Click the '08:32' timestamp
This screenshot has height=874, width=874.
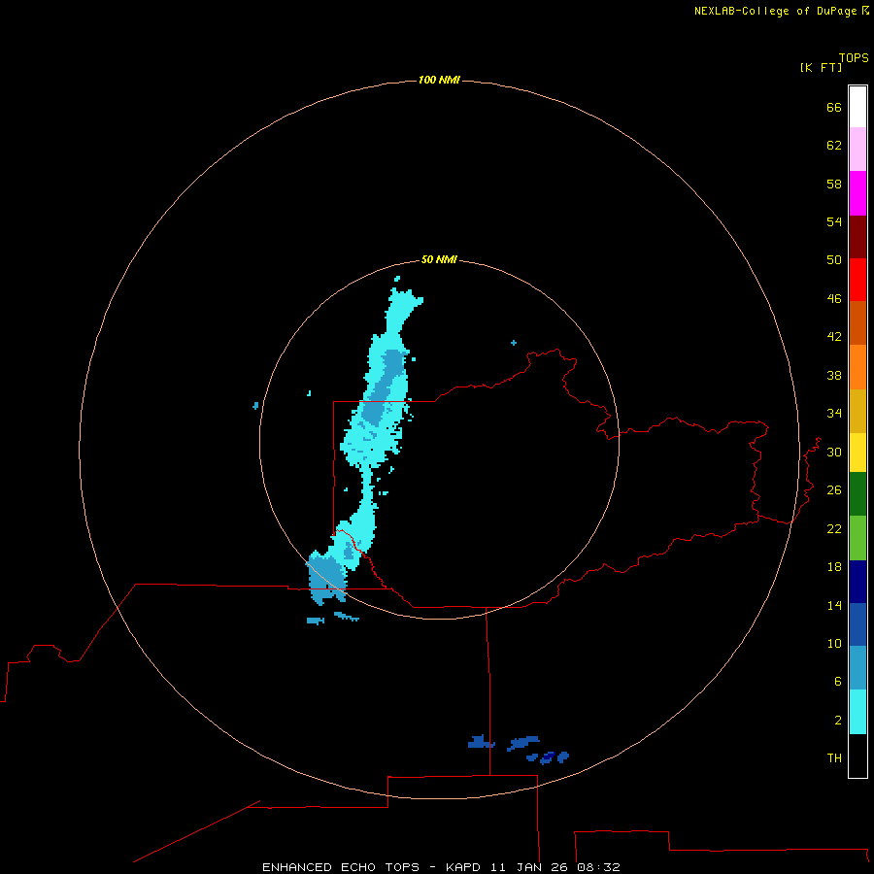598,867
